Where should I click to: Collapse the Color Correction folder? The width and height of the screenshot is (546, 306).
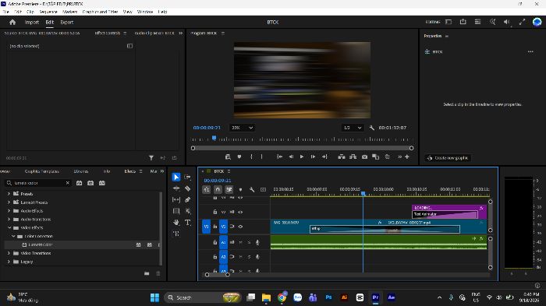coord(13,236)
